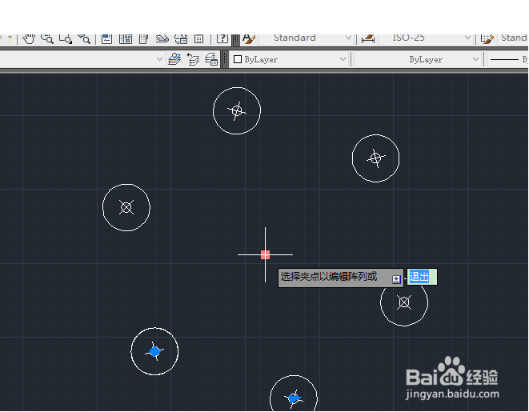
Task: Click the Zoom Previous icon
Action: coord(84,39)
